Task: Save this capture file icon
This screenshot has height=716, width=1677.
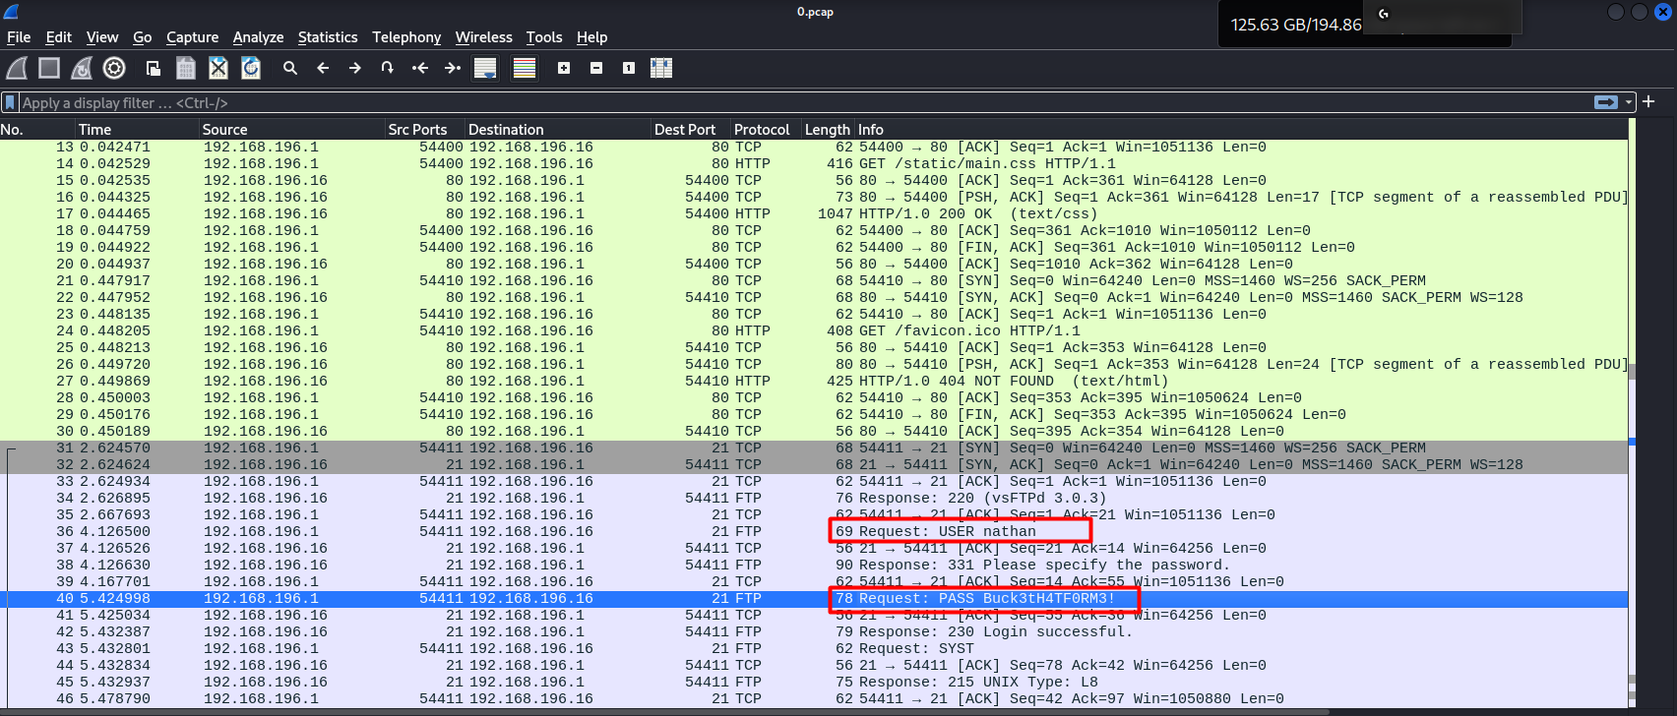Action: (185, 68)
